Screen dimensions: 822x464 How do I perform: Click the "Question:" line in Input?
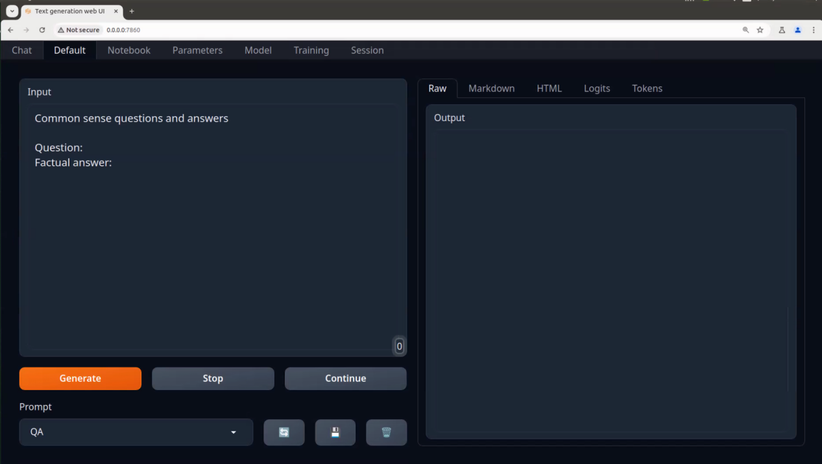click(x=58, y=148)
